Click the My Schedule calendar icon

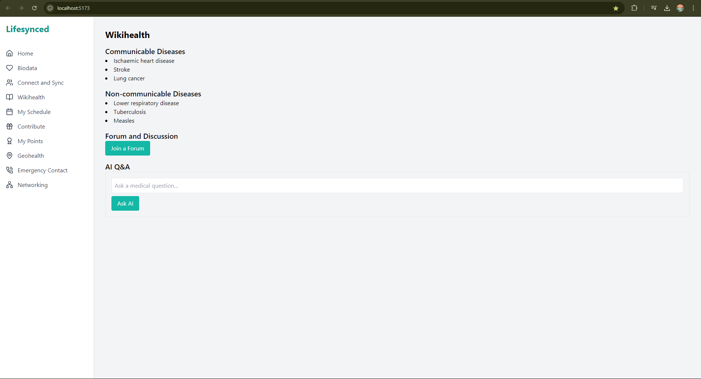pyautogui.click(x=9, y=112)
